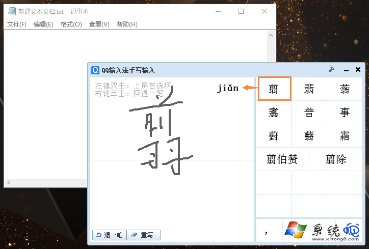This screenshot has width=369, height=249.
Task: Click the QQ input method logo icon
Action: pyautogui.click(x=95, y=70)
